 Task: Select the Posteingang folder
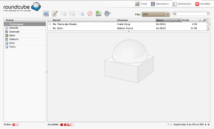click(25, 24)
